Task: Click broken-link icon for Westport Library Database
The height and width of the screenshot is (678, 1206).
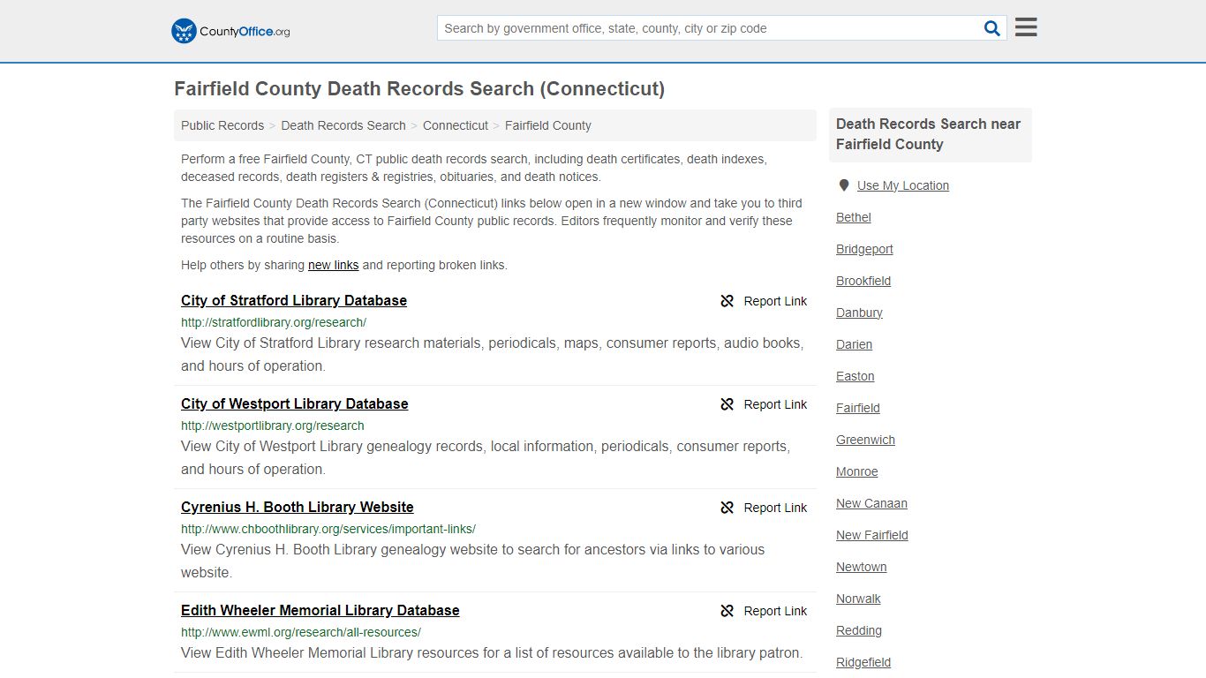Action: click(727, 404)
